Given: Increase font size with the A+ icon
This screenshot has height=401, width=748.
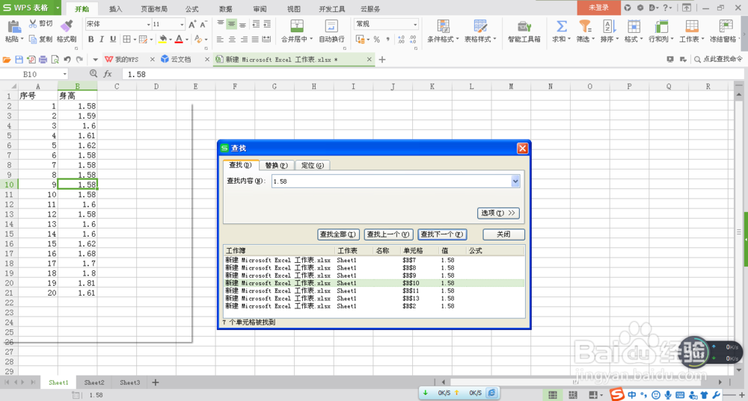Looking at the screenshot, I should (192, 25).
